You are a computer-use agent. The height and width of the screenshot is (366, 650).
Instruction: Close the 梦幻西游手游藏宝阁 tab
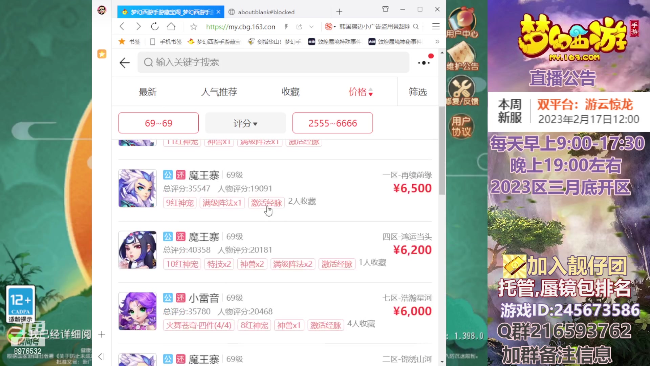218,12
